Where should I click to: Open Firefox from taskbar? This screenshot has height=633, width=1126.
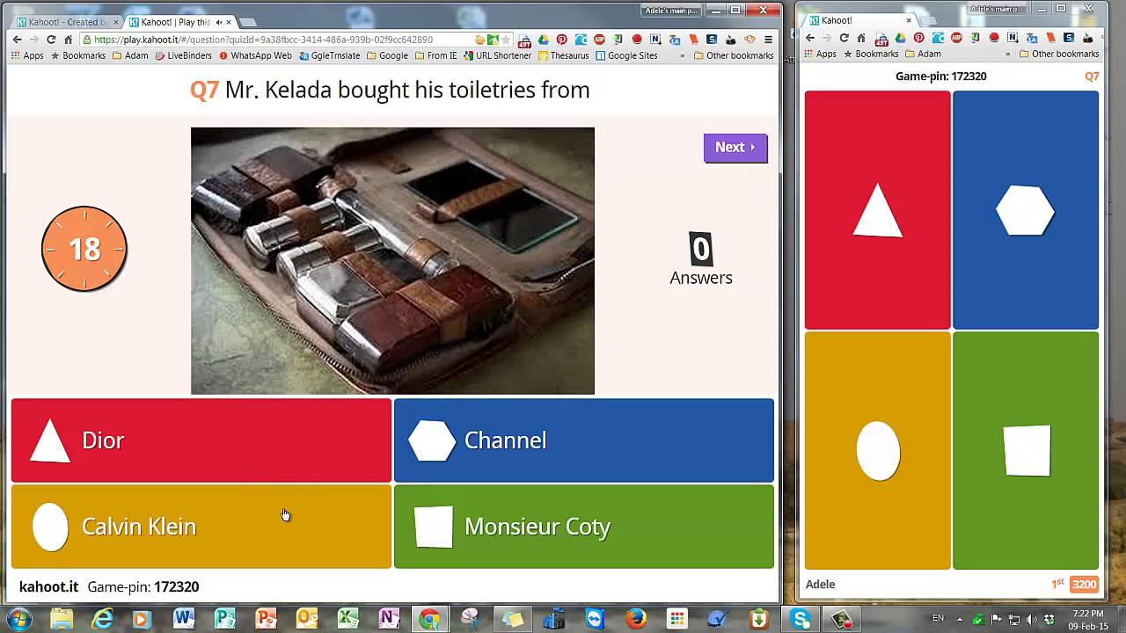click(635, 619)
